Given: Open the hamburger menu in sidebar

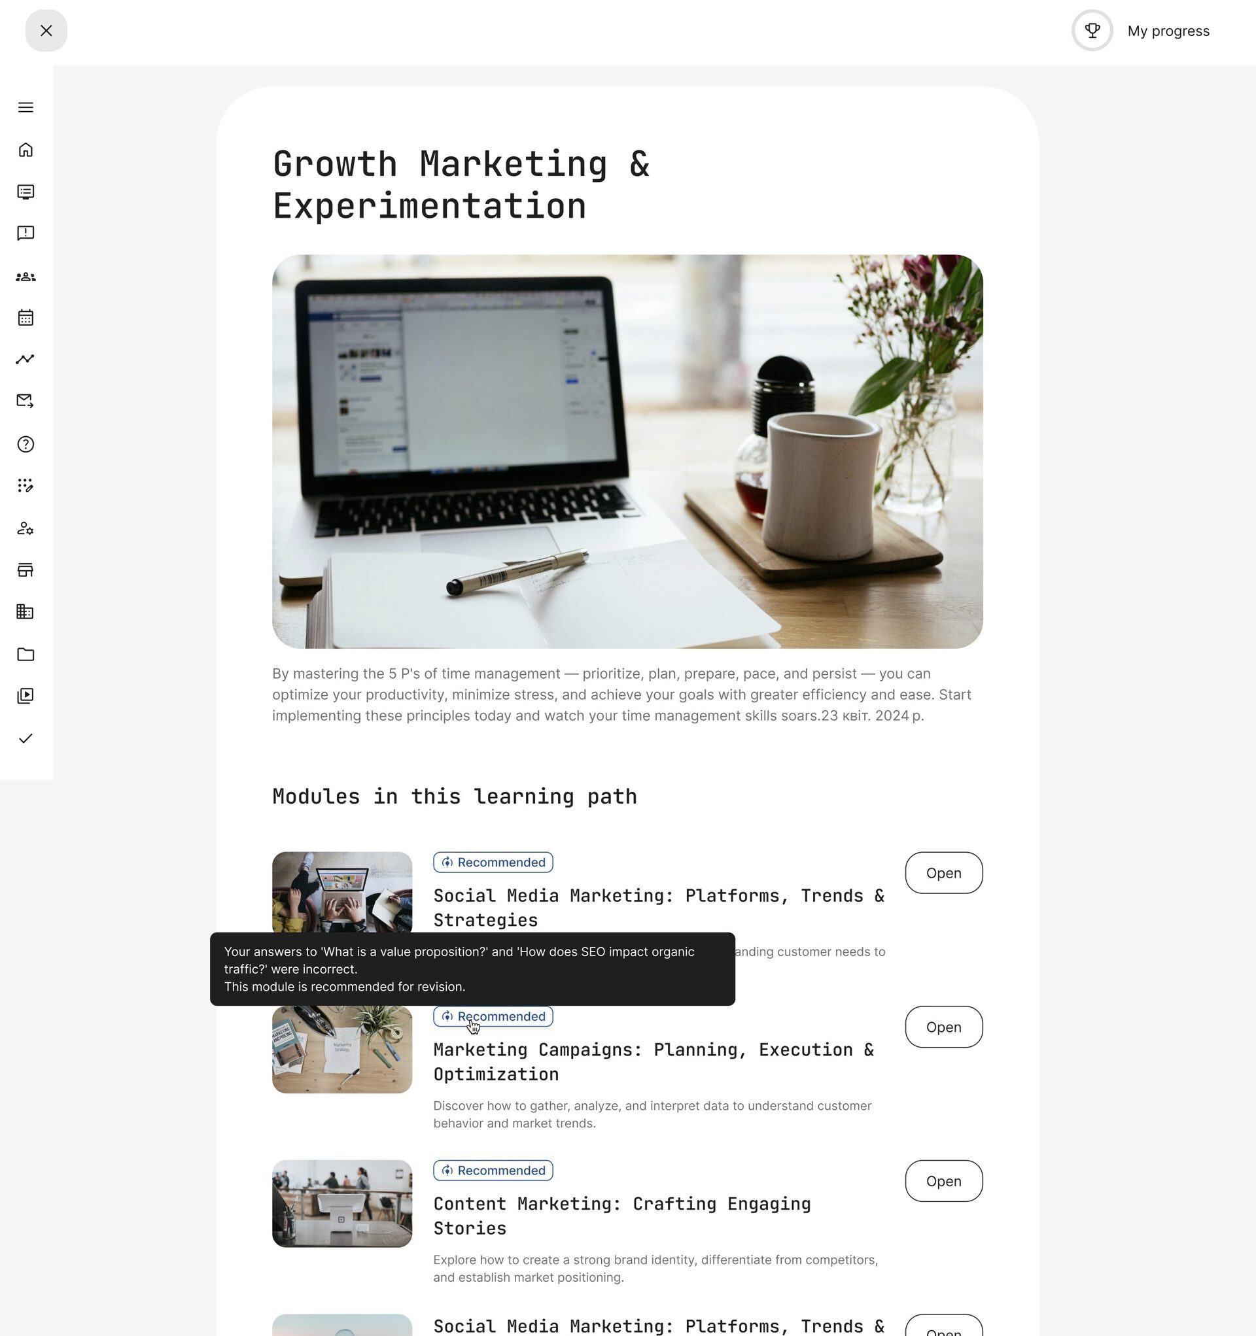Looking at the screenshot, I should (x=26, y=107).
